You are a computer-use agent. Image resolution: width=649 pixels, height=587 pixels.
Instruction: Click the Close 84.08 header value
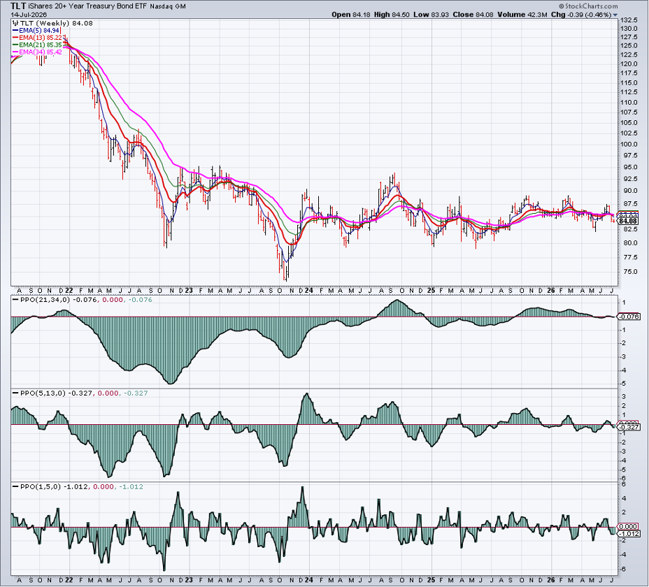click(x=473, y=15)
